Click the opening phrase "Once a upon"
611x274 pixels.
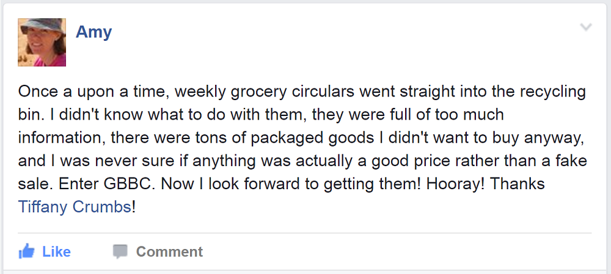(62, 92)
